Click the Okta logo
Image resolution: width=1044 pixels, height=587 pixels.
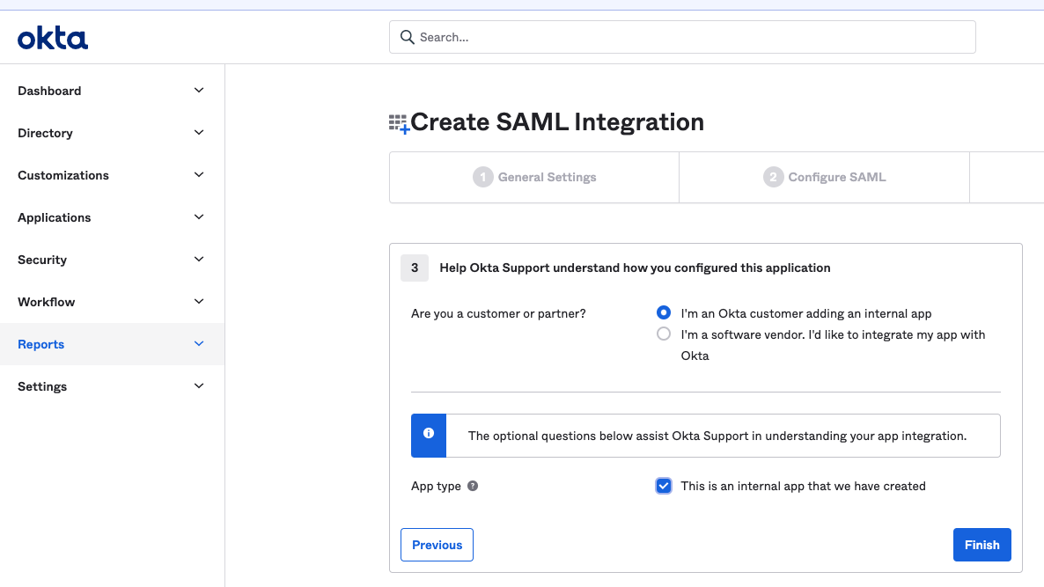53,39
